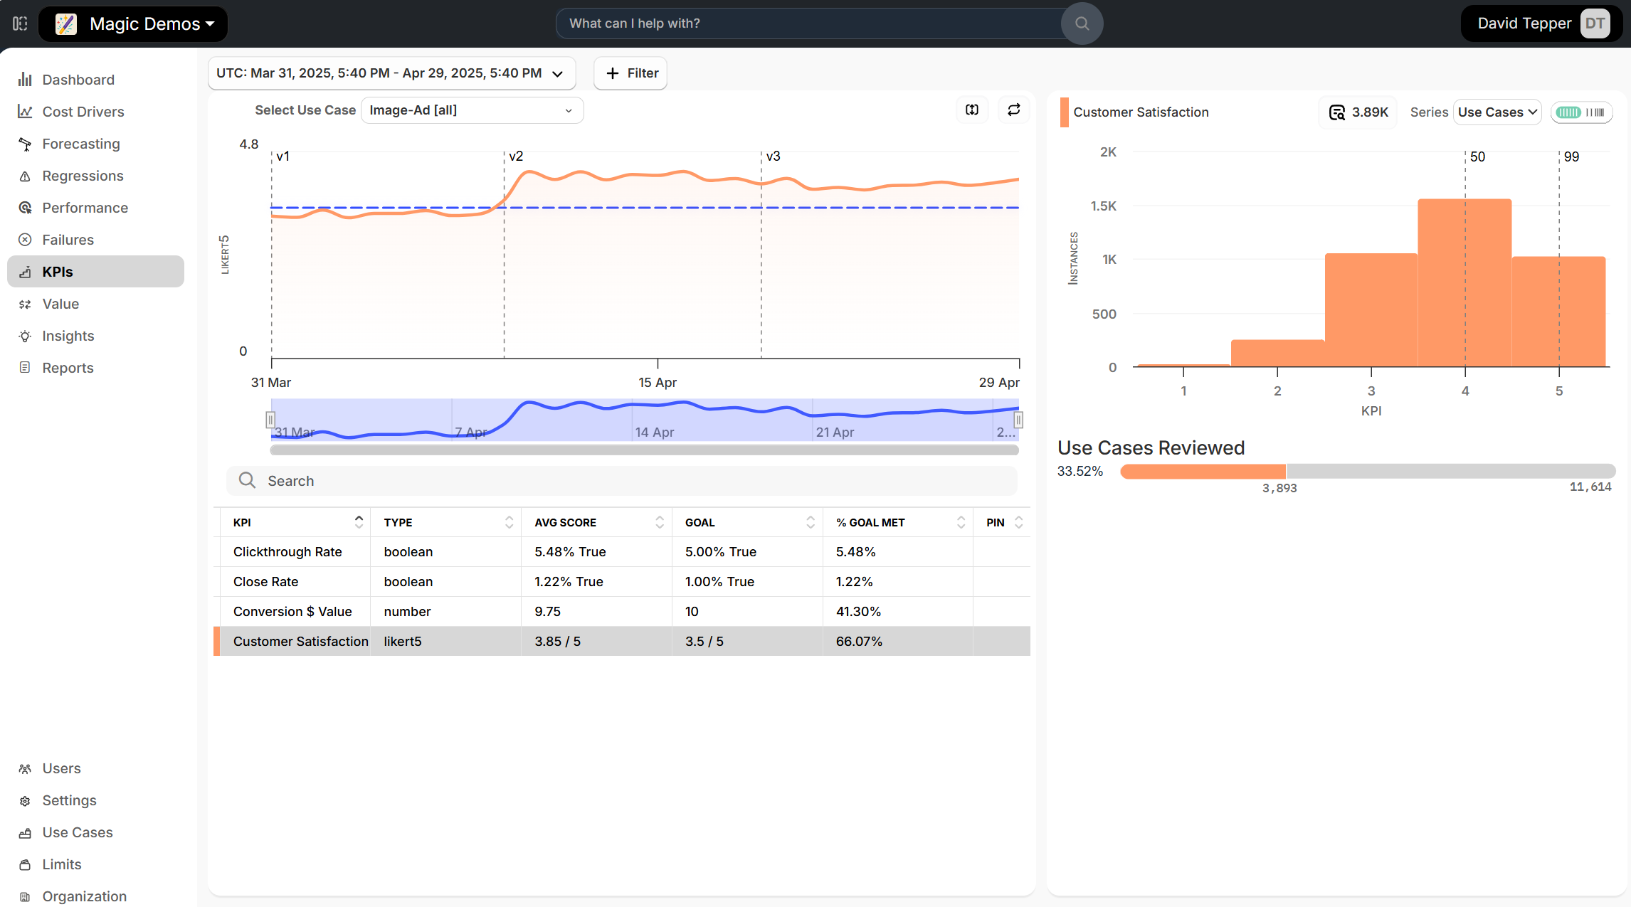This screenshot has height=907, width=1631.
Task: Expand the UTC date range dropdown
Action: point(391,73)
